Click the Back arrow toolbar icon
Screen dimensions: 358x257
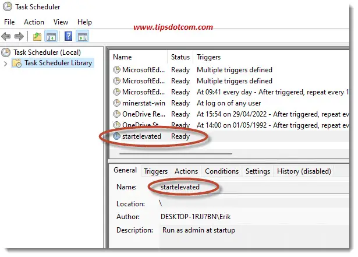coord(6,36)
